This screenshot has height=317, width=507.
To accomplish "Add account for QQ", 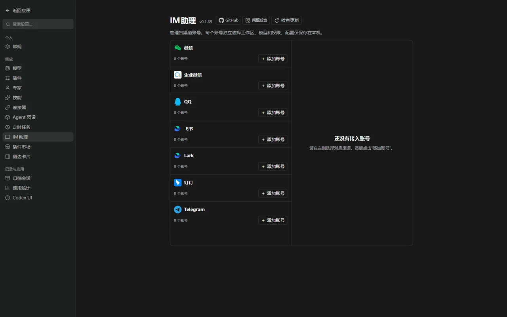I will pos(273,113).
